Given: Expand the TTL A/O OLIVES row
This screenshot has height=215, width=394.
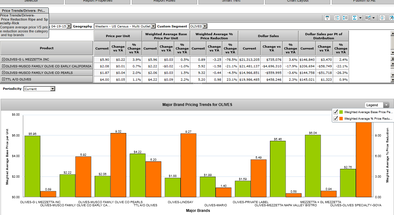Looking at the screenshot, I should (x=3, y=79).
